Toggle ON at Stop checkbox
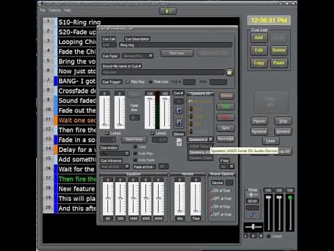 (211, 206)
